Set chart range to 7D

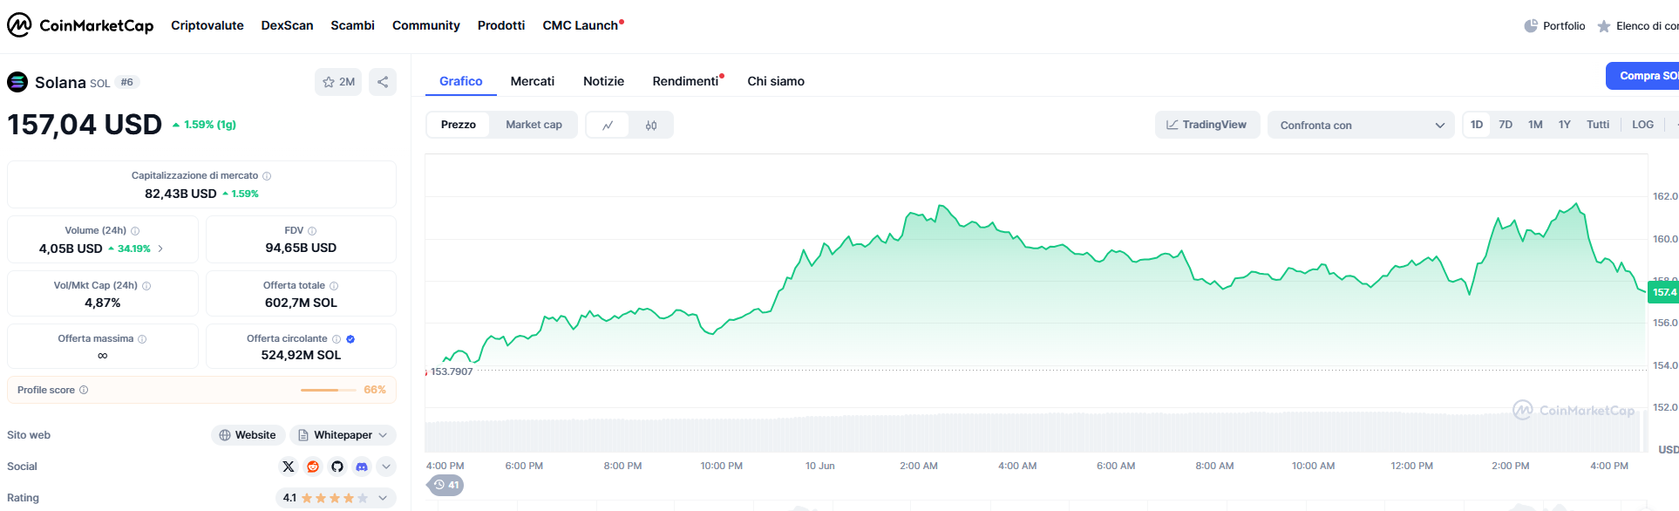[x=1506, y=125]
